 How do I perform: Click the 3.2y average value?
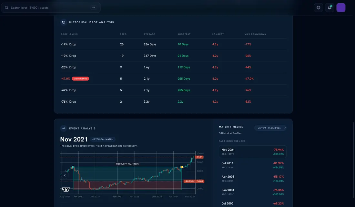click(x=147, y=102)
